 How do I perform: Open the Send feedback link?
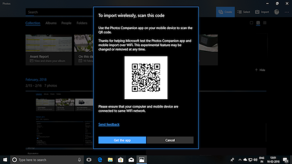coord(109,125)
